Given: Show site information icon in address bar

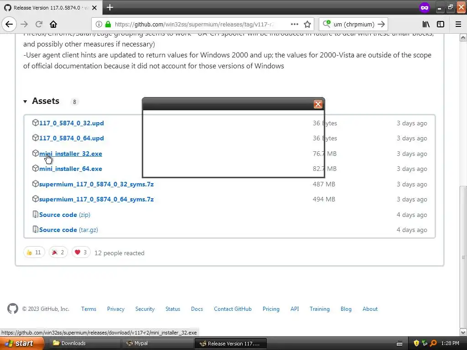Looking at the screenshot, I should coord(99,25).
